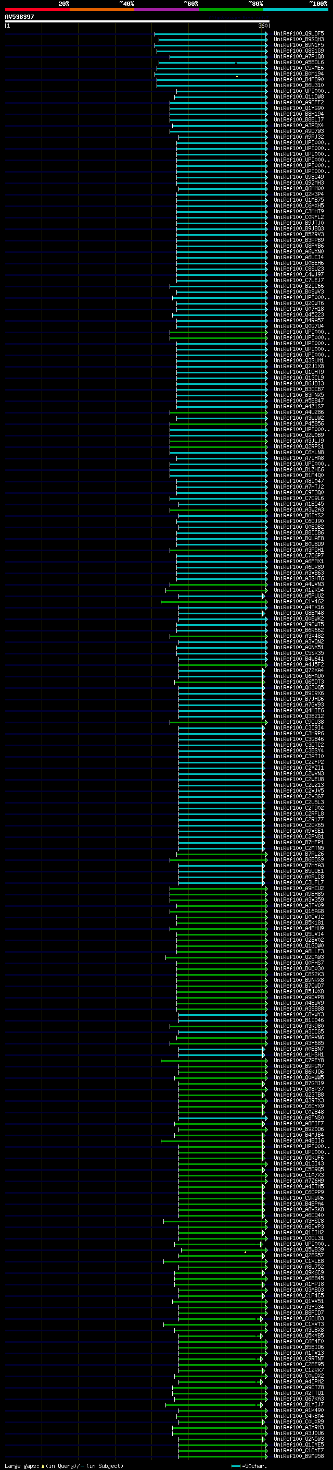Select UniRef100_A4TX16 label
This screenshot has height=1470, width=333.
298,606
